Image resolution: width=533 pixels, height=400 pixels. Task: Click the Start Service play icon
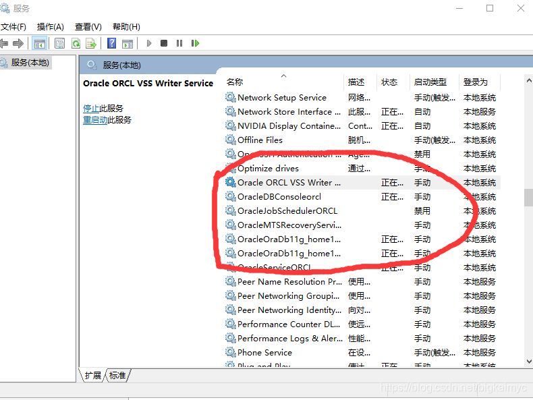[149, 43]
